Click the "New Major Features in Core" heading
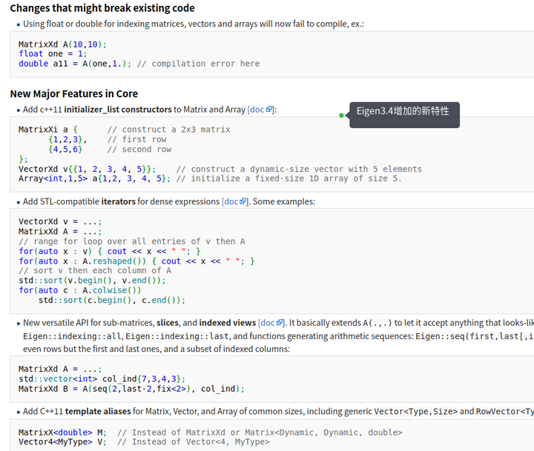Image resolution: width=534 pixels, height=451 pixels. (73, 93)
